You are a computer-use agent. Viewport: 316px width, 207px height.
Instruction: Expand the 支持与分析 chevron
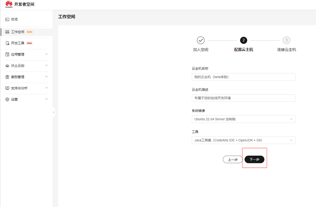tap(46, 88)
